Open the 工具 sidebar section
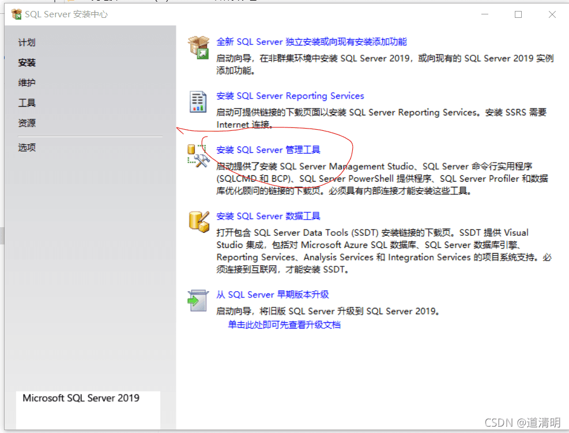Viewport: 569px width, 433px height. point(27,103)
